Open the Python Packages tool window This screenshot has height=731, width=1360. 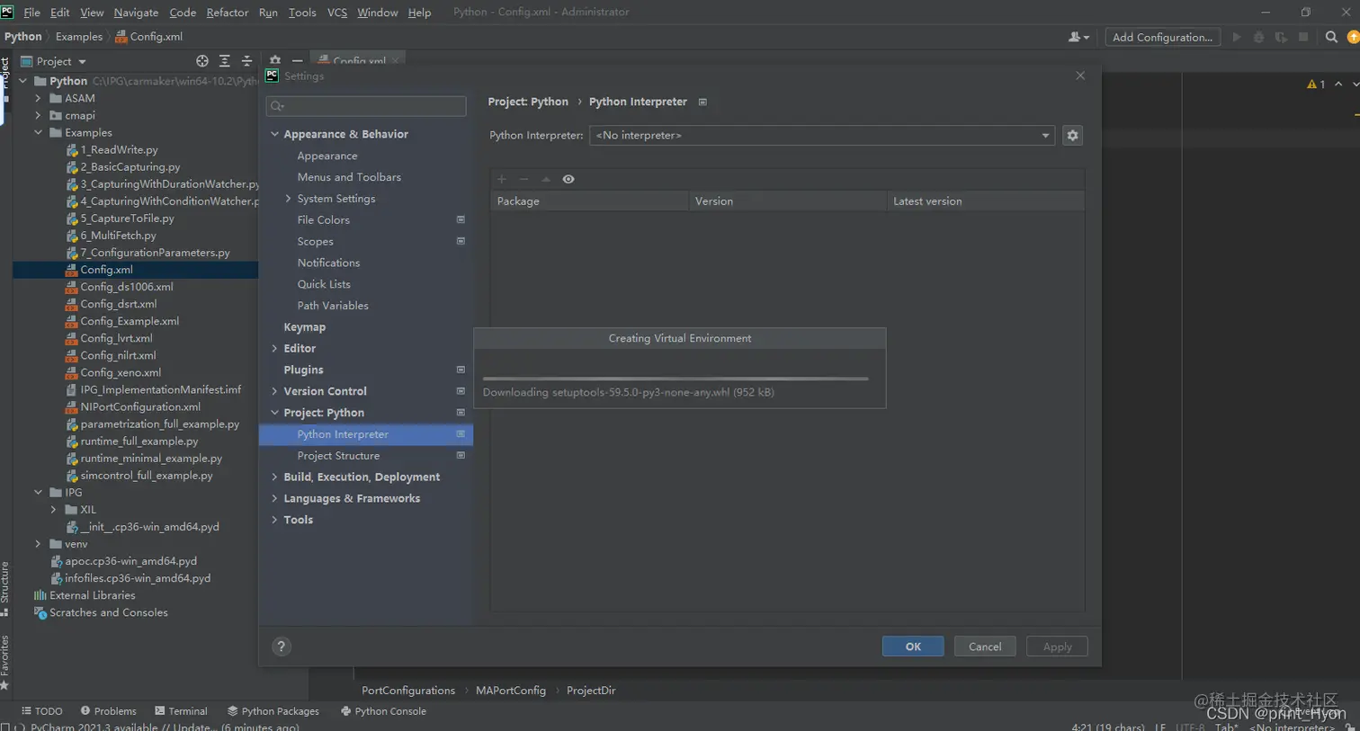[273, 711]
